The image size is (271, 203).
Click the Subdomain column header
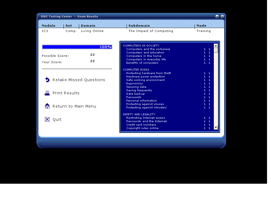[139, 26]
